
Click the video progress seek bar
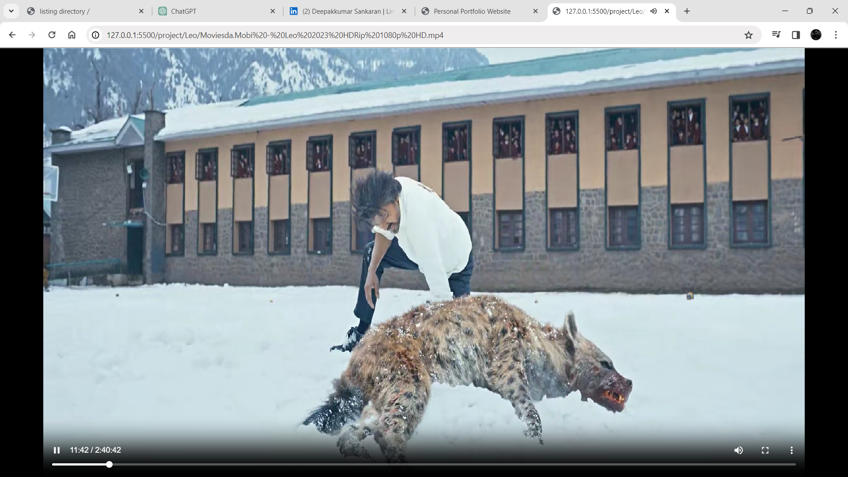(424, 464)
